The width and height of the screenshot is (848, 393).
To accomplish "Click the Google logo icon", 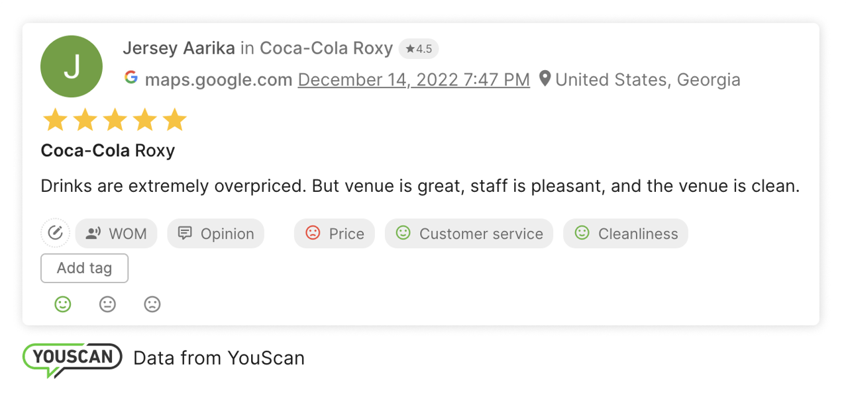I will point(131,78).
